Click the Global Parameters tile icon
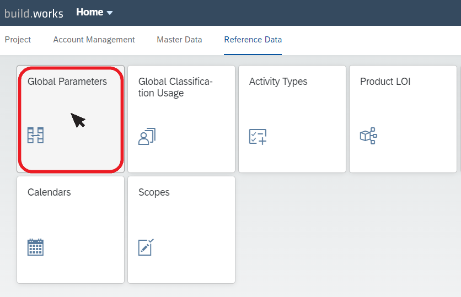 (36, 136)
